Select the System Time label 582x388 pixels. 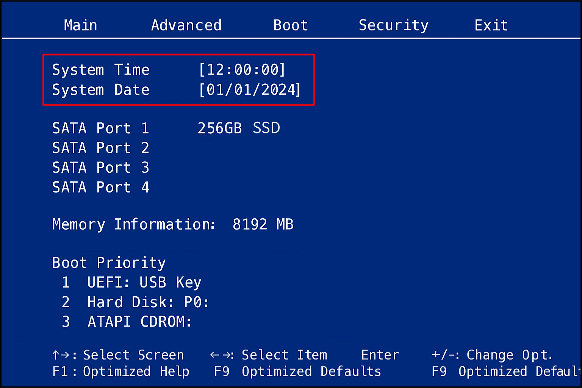tap(101, 70)
